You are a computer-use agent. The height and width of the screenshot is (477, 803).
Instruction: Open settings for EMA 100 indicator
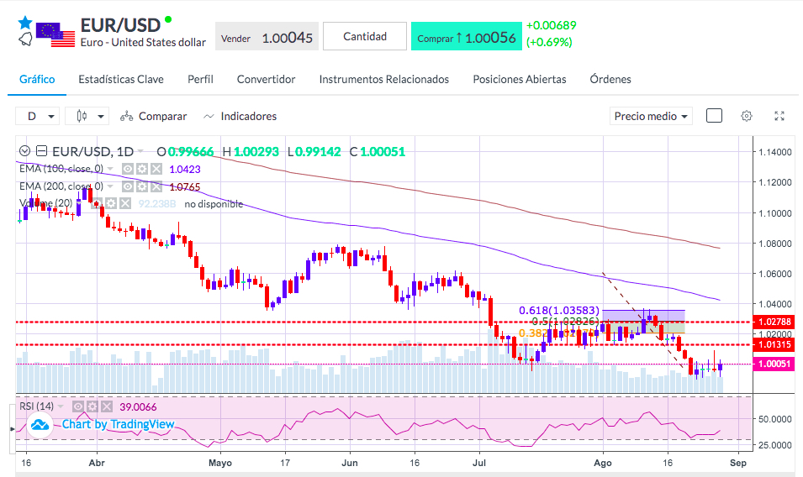pos(142,170)
